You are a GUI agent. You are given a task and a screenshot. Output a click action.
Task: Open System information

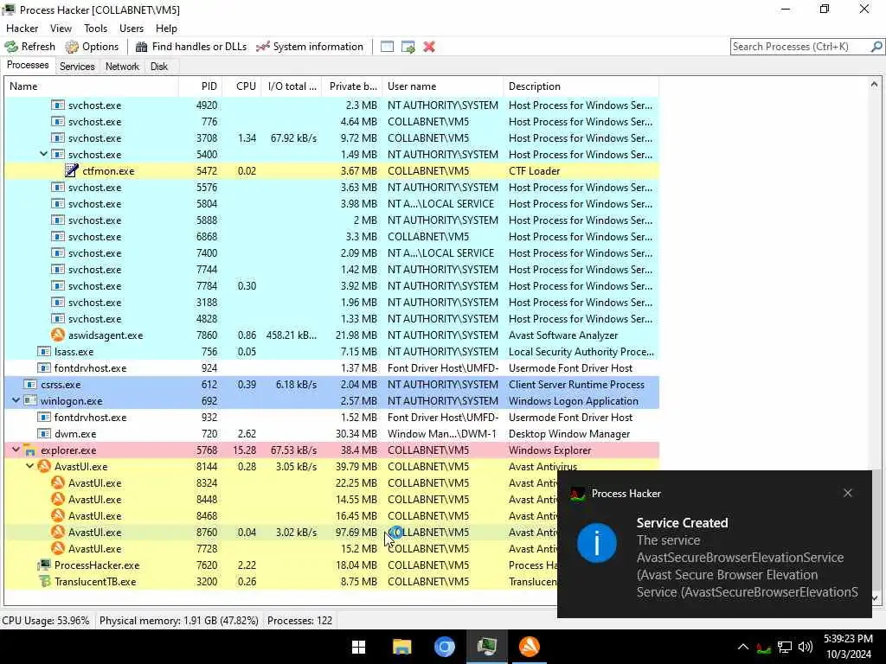click(x=310, y=47)
